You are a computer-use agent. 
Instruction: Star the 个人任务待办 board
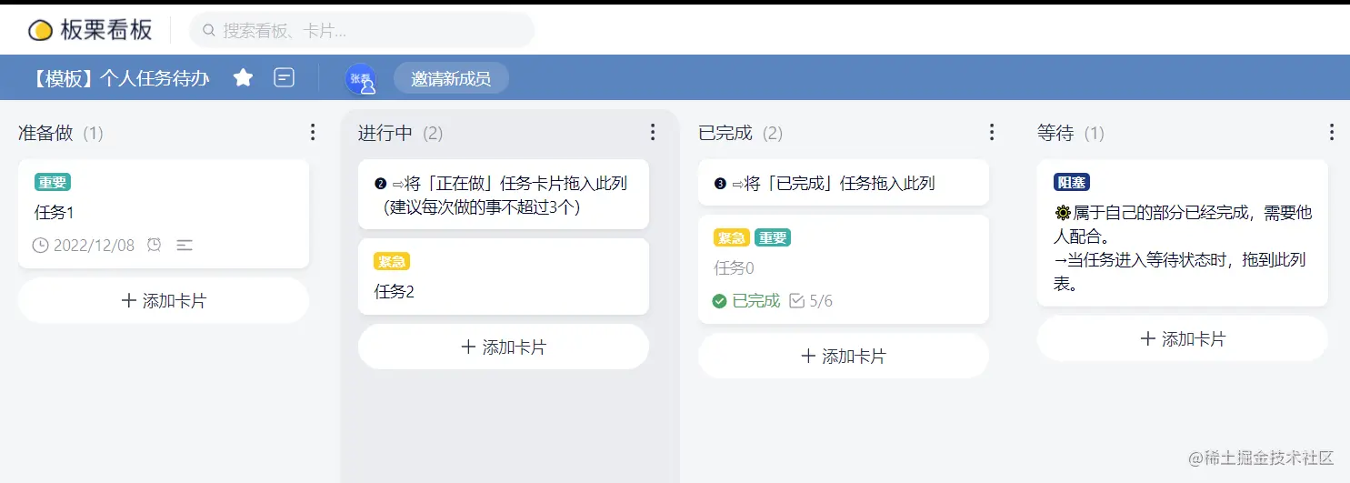point(243,78)
